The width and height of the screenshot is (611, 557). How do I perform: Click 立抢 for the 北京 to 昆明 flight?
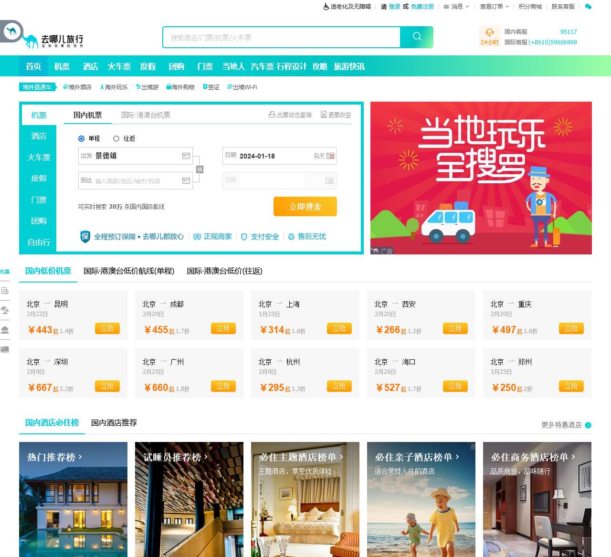pyautogui.click(x=107, y=328)
